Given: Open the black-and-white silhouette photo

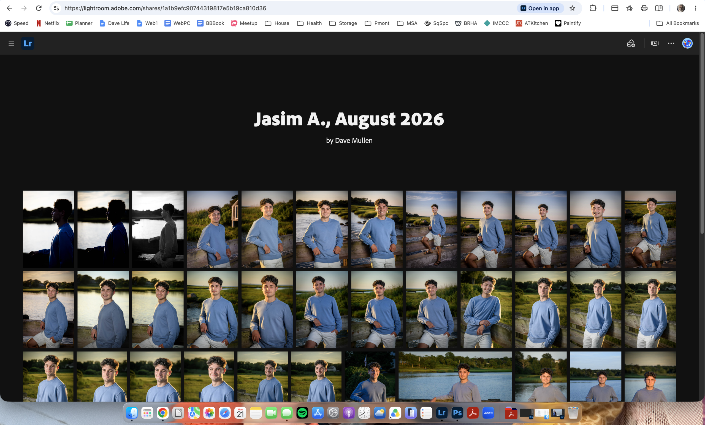Looking at the screenshot, I should pos(158,229).
